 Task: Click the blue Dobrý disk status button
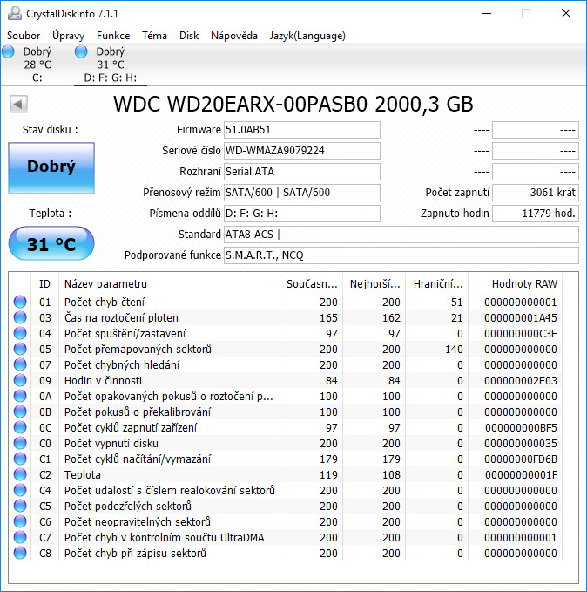pyautogui.click(x=51, y=168)
